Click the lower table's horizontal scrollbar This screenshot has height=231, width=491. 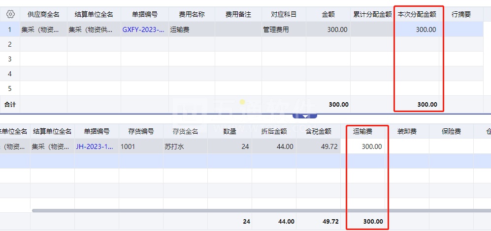pyautogui.click(x=246, y=210)
